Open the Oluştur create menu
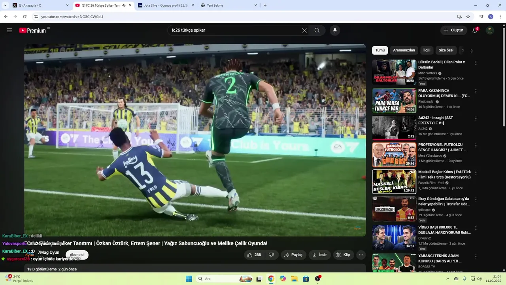 (x=453, y=30)
